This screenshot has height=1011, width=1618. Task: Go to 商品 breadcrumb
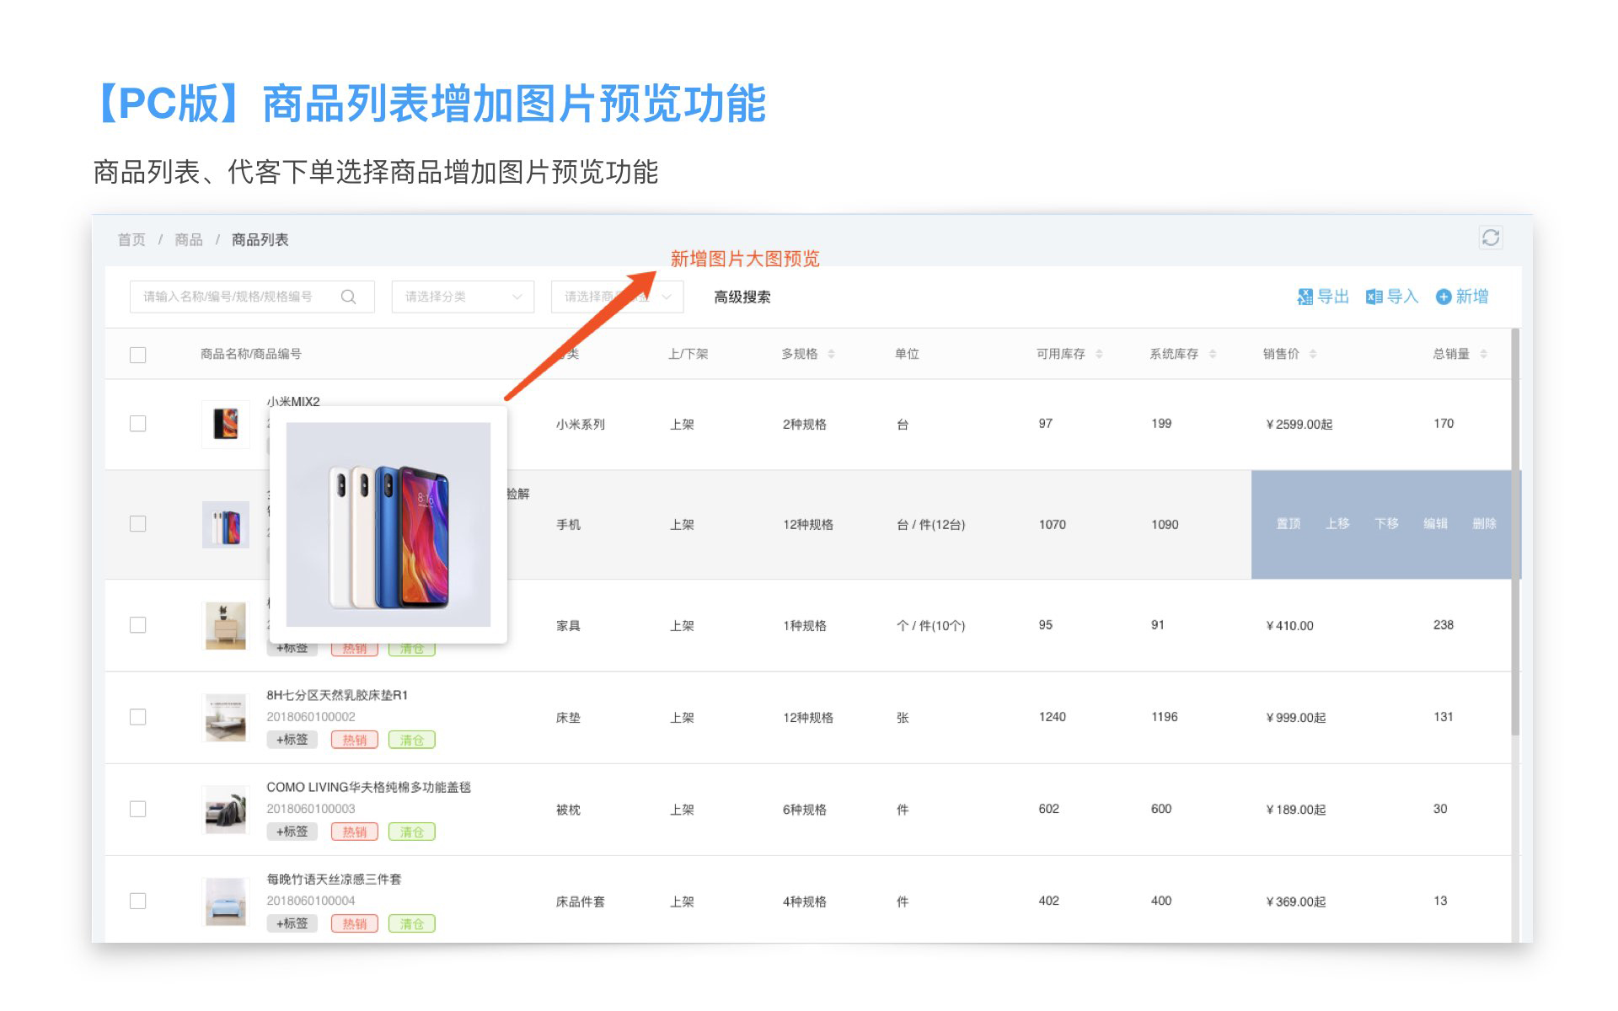[189, 240]
